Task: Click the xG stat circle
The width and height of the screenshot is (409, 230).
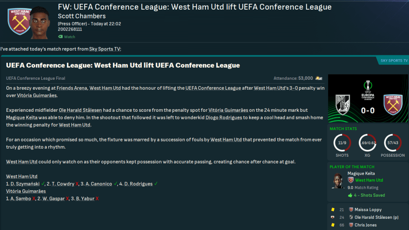Action: pyautogui.click(x=367, y=143)
